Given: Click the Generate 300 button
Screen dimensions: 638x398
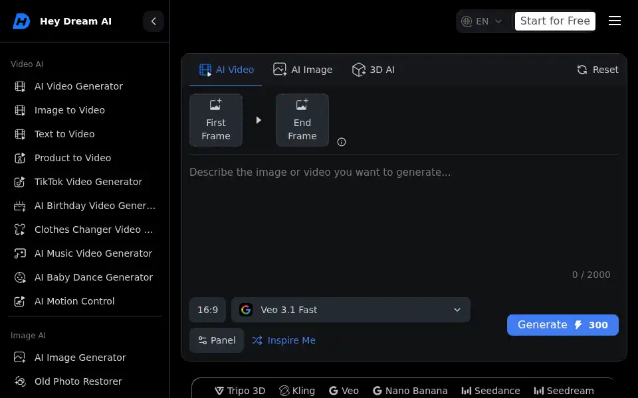Looking at the screenshot, I should [x=563, y=325].
